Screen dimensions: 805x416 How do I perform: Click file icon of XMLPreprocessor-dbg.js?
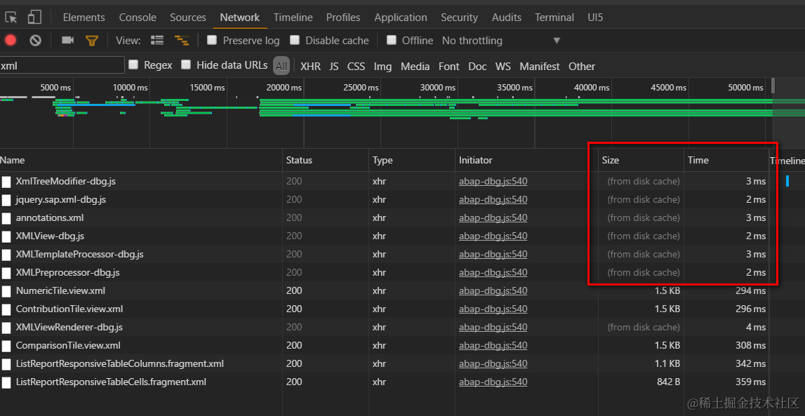(6, 273)
